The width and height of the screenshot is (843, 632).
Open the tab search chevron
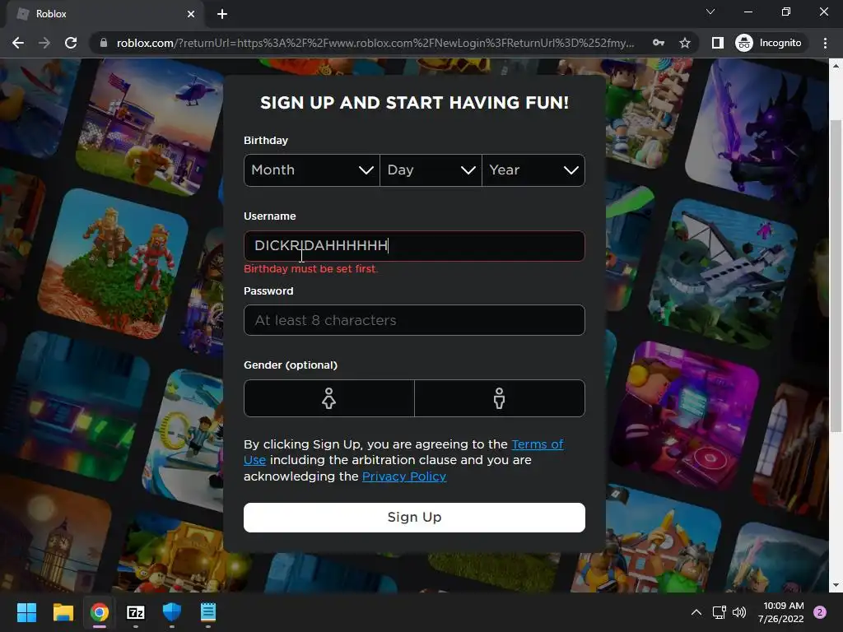click(x=710, y=12)
